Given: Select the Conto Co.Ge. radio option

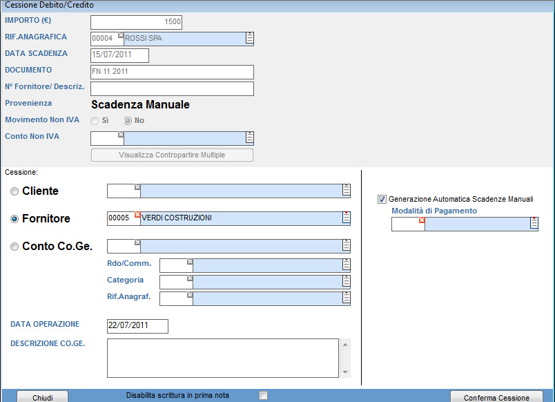Looking at the screenshot, I should (14, 247).
